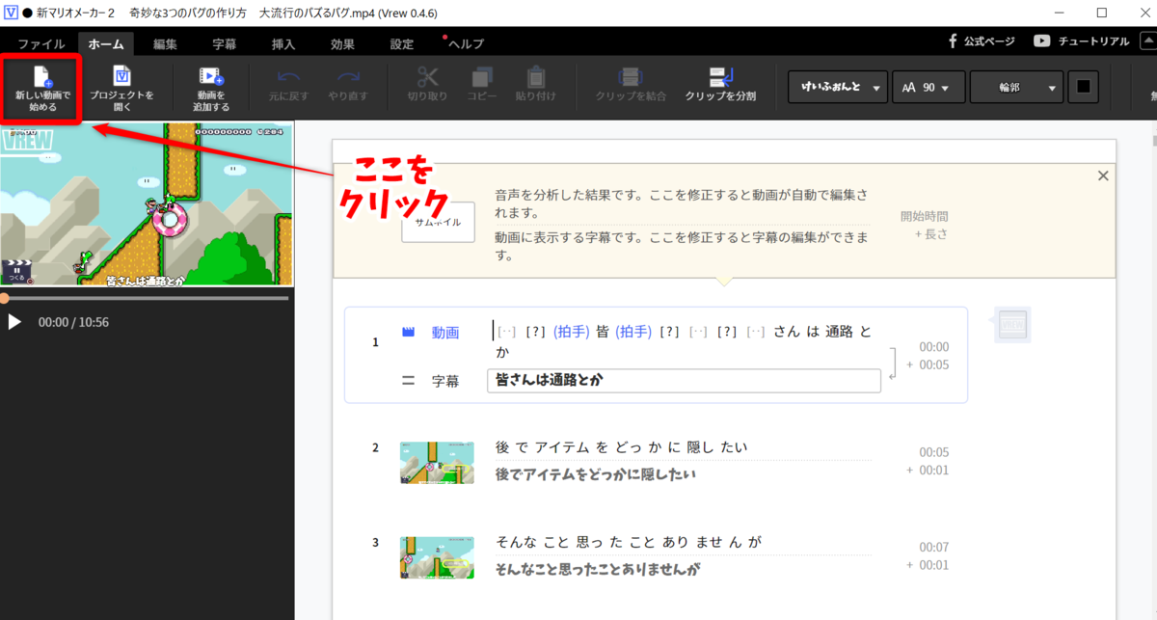The image size is (1157, 620).
Task: Click the 皆さんは通路とか subtitle input field
Action: point(684,381)
